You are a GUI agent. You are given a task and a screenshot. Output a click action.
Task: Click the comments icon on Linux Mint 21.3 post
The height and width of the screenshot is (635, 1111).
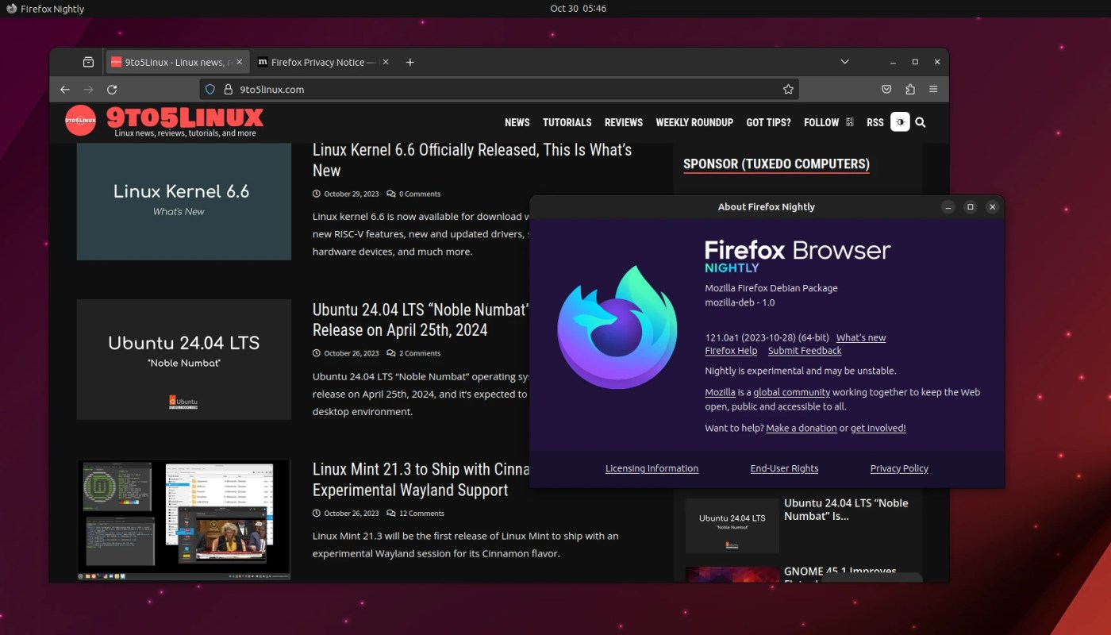(391, 513)
